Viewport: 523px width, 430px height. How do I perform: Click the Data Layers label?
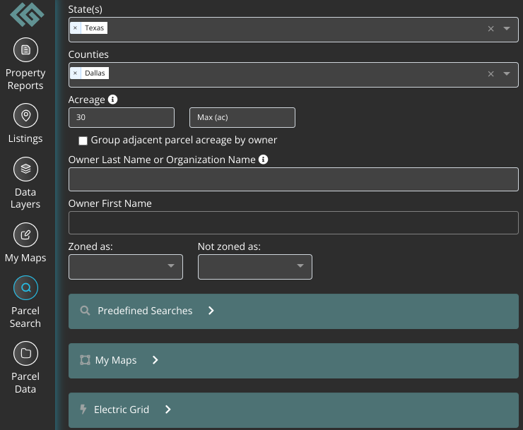pyautogui.click(x=25, y=198)
